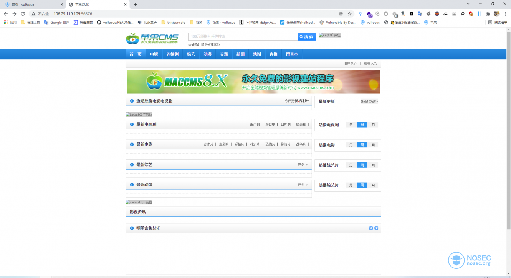The height and width of the screenshot is (278, 511).
Task: Open the thisisunsafe bookmark folder
Action: (x=173, y=23)
